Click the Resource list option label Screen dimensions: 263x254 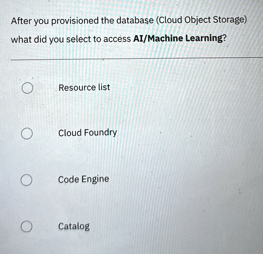(84, 87)
